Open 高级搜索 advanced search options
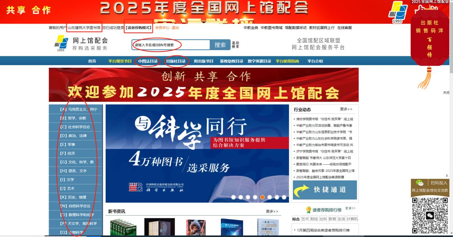Viewport: 453px width, 237px height. click(235, 45)
